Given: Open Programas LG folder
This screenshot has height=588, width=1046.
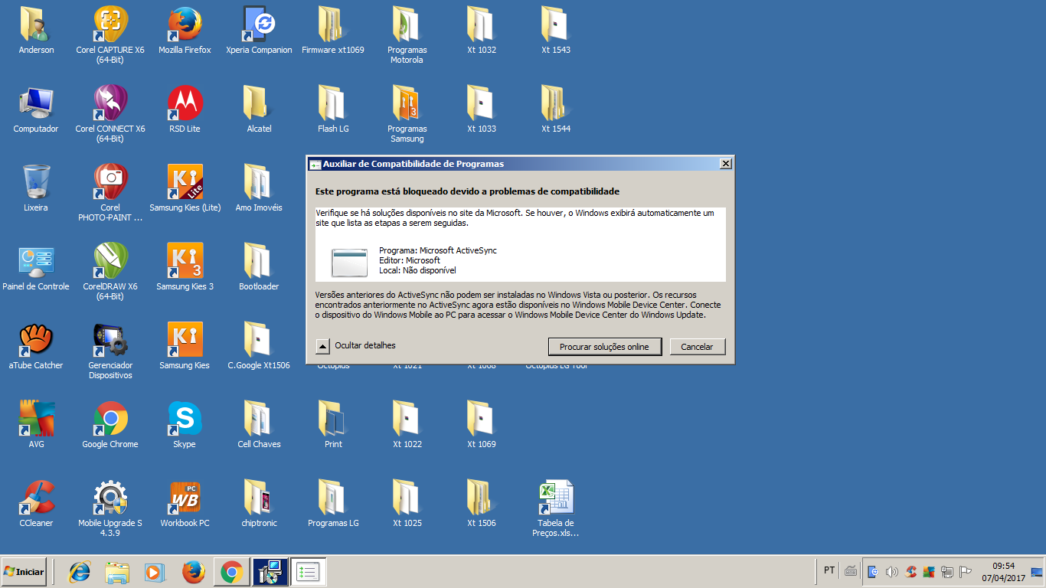Looking at the screenshot, I should click(333, 504).
